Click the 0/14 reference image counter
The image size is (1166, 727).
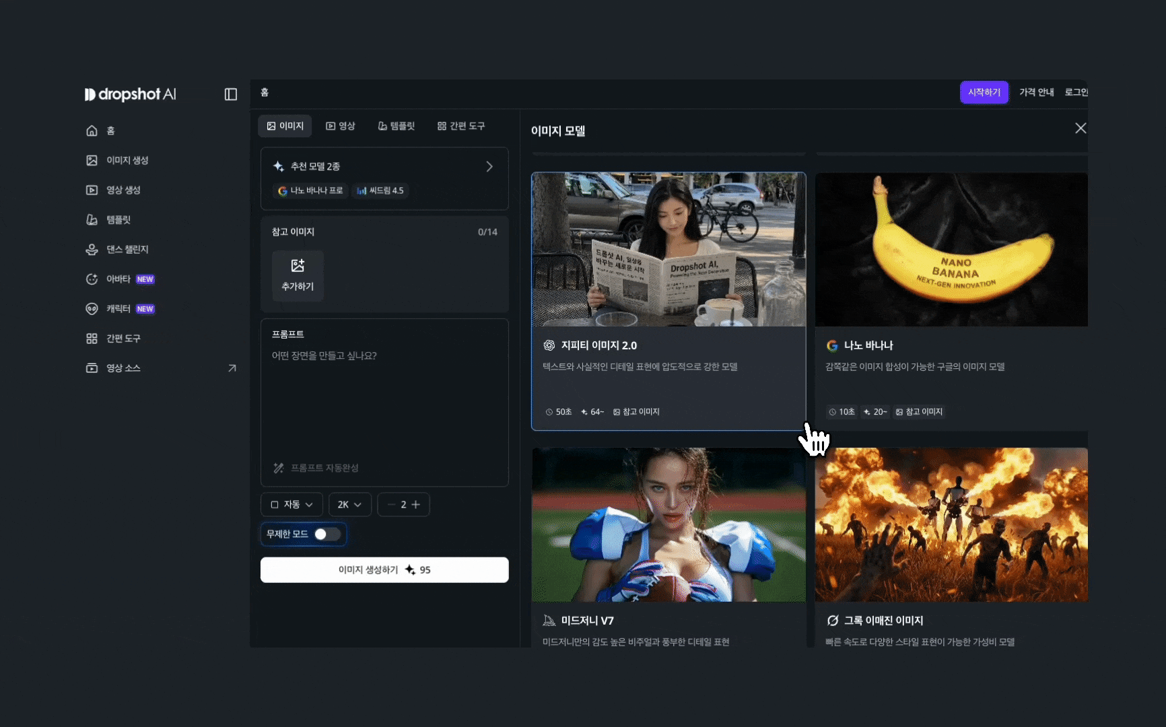(487, 232)
